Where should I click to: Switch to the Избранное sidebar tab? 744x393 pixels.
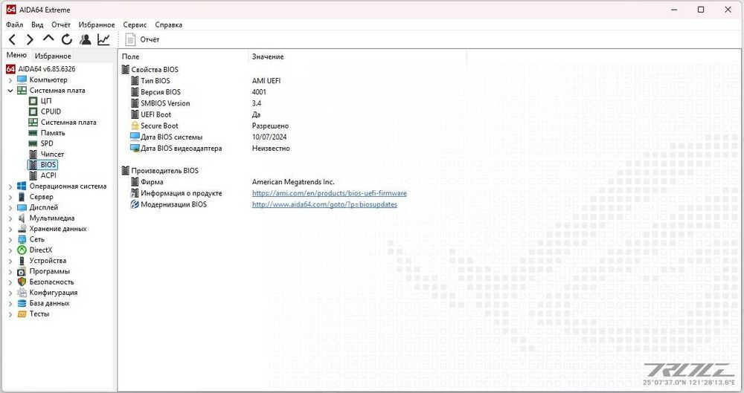click(x=53, y=56)
